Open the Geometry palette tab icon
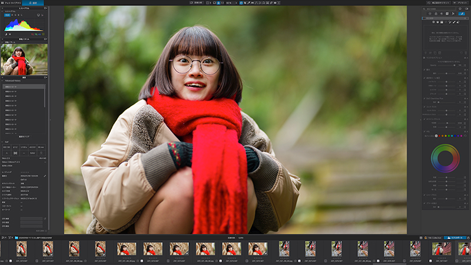The height and width of the screenshot is (265, 471). (x=447, y=14)
